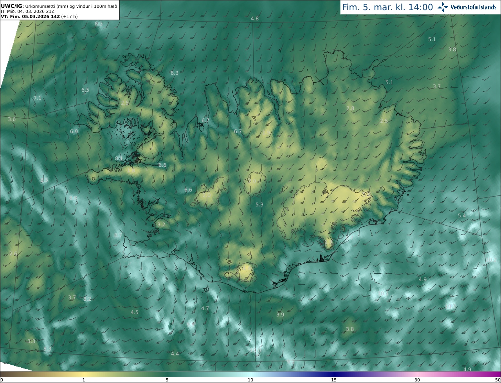The image size is (501, 383).
Task: Click the 10 label on the color scale
Action: [250, 380]
